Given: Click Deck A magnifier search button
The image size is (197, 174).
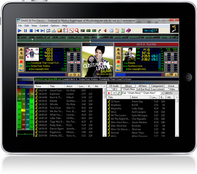Looking at the screenshot, I should (21, 53).
